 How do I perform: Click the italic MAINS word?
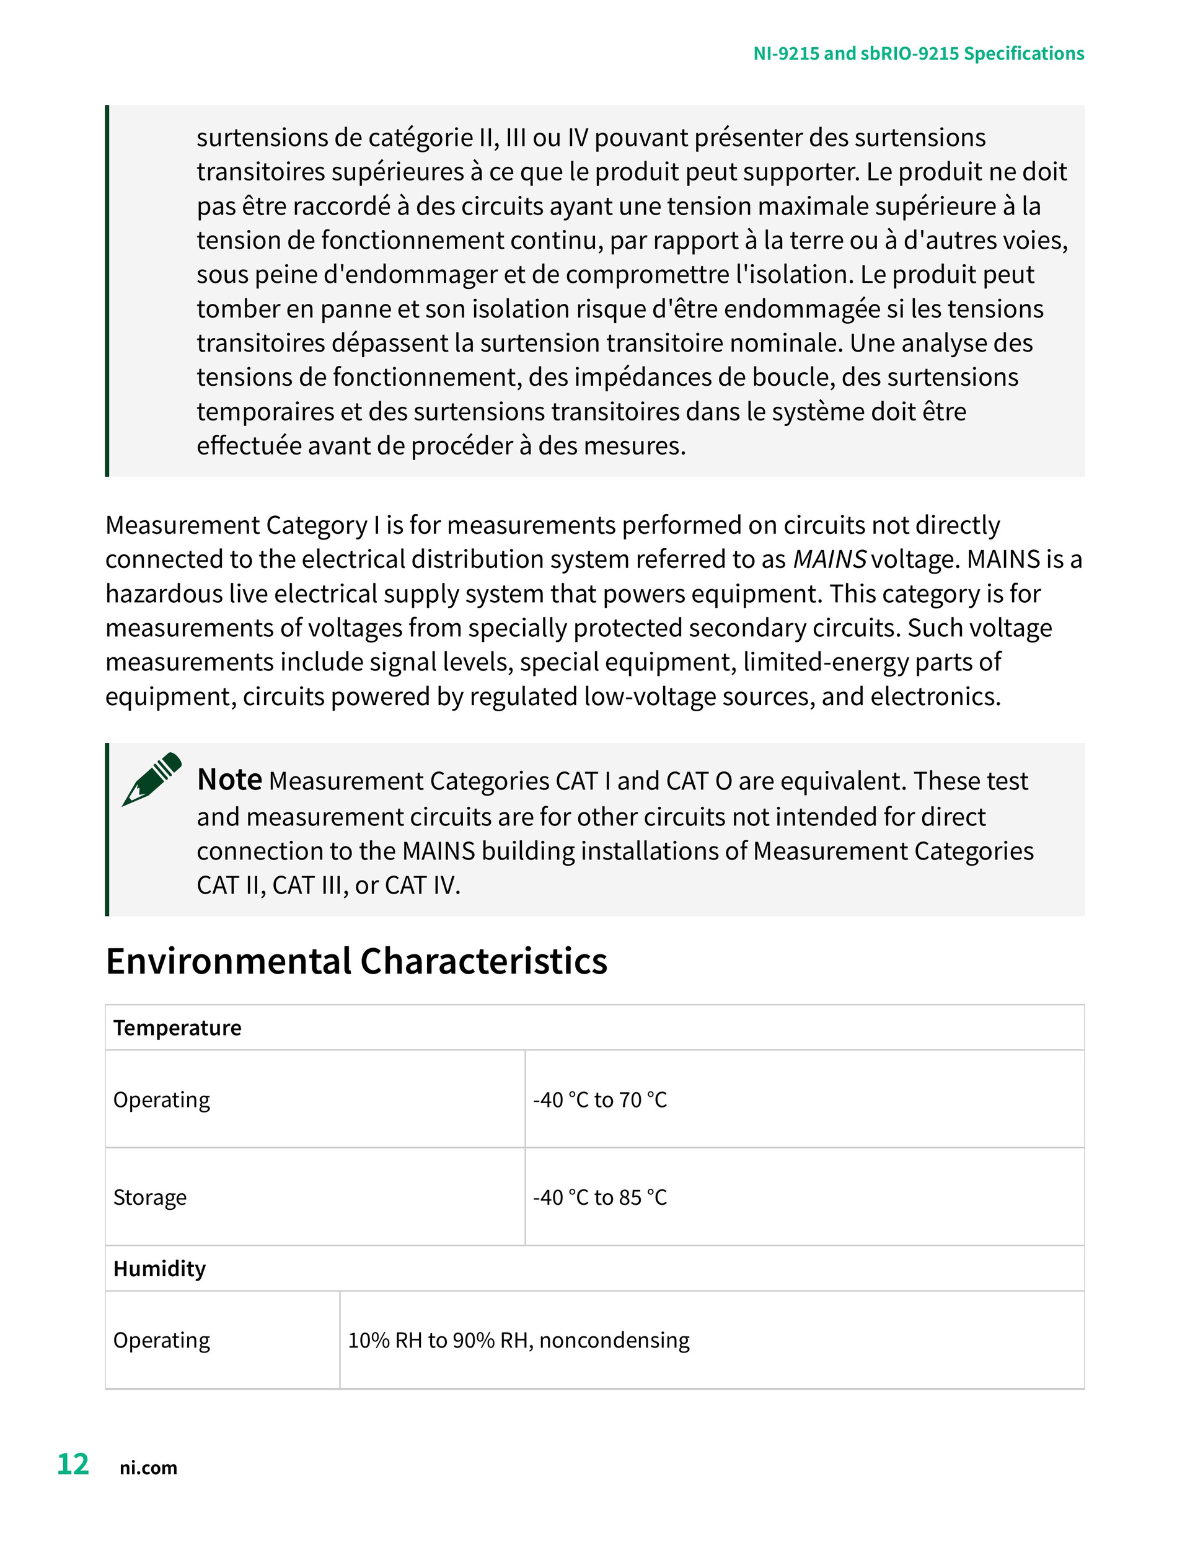click(829, 559)
